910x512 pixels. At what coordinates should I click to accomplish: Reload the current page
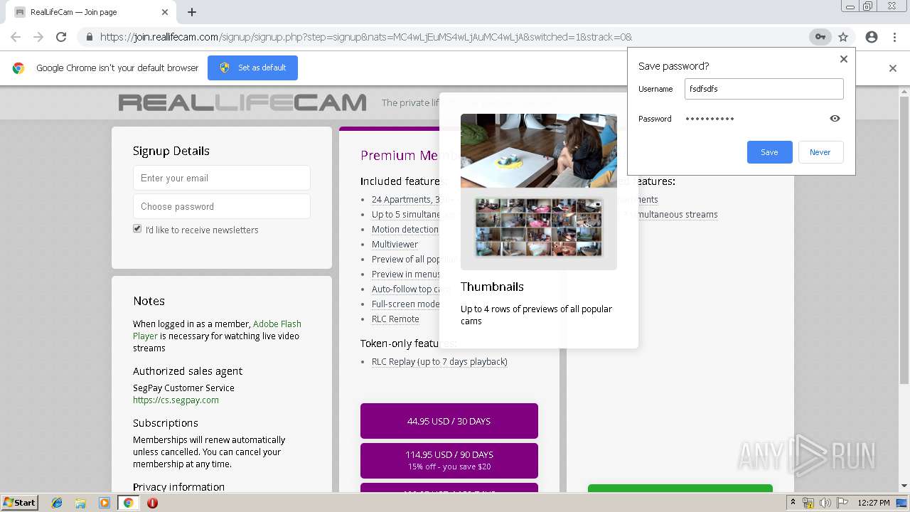61,37
